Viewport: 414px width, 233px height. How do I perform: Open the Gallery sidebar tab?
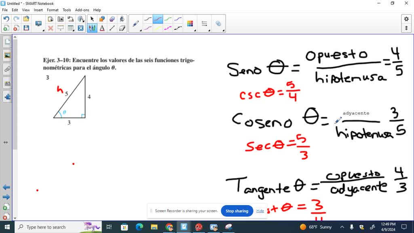point(7,55)
